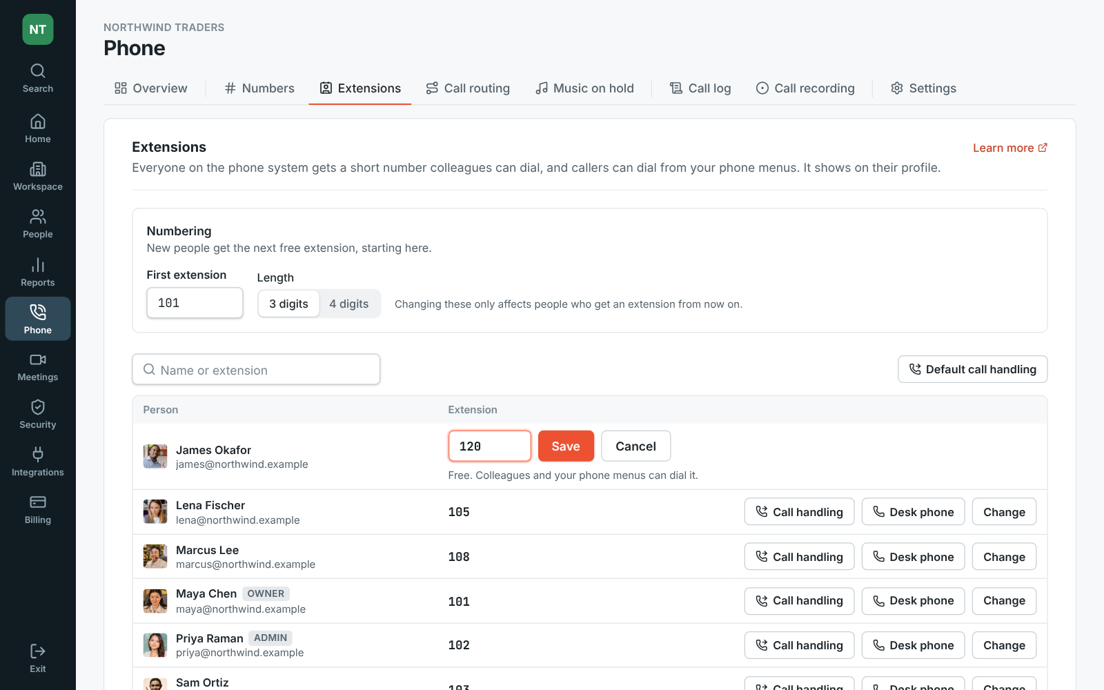
Task: Open Search in the sidebar
Action: [38, 79]
